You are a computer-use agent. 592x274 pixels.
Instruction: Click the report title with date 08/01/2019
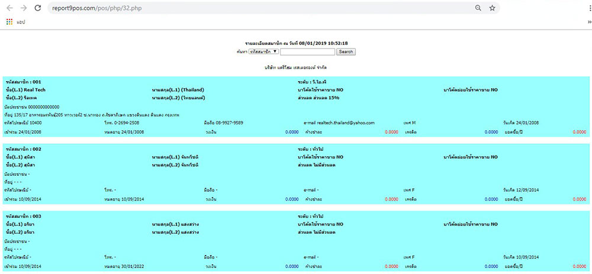(x=296, y=44)
